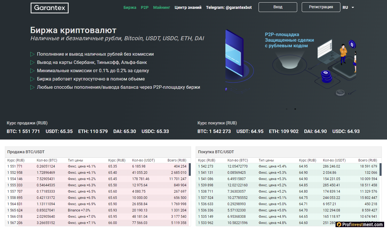387x230 pixels.
Task: Select buy order at 1 542 273
Action: tap(287, 166)
